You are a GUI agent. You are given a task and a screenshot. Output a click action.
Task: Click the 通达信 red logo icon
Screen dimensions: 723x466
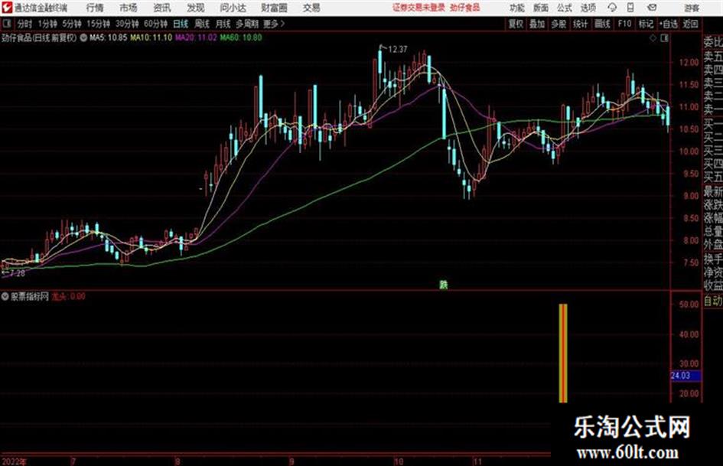point(7,8)
